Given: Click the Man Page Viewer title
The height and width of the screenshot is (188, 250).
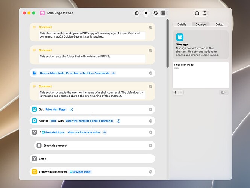Looking at the screenshot, I should coord(60,13).
